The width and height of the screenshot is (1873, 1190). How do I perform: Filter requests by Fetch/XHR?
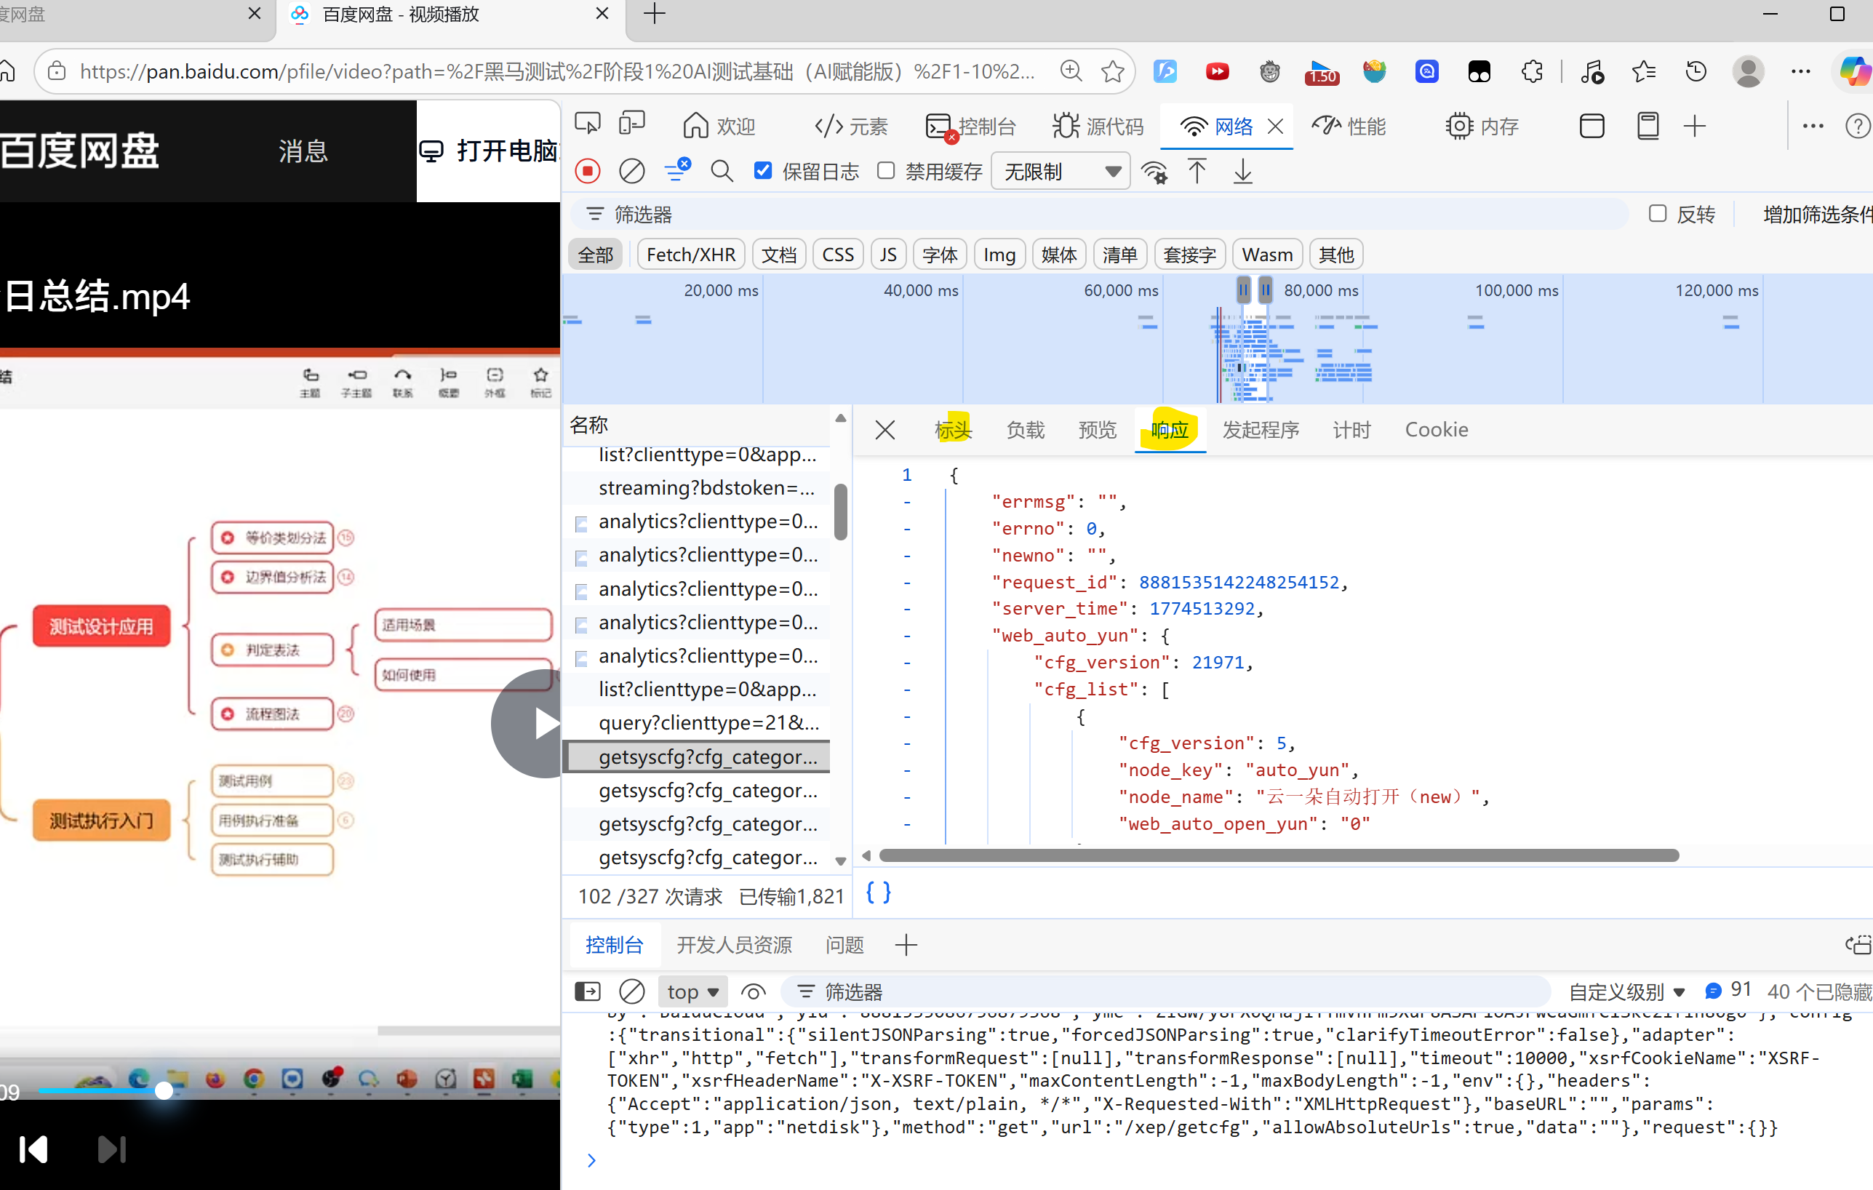click(x=691, y=255)
